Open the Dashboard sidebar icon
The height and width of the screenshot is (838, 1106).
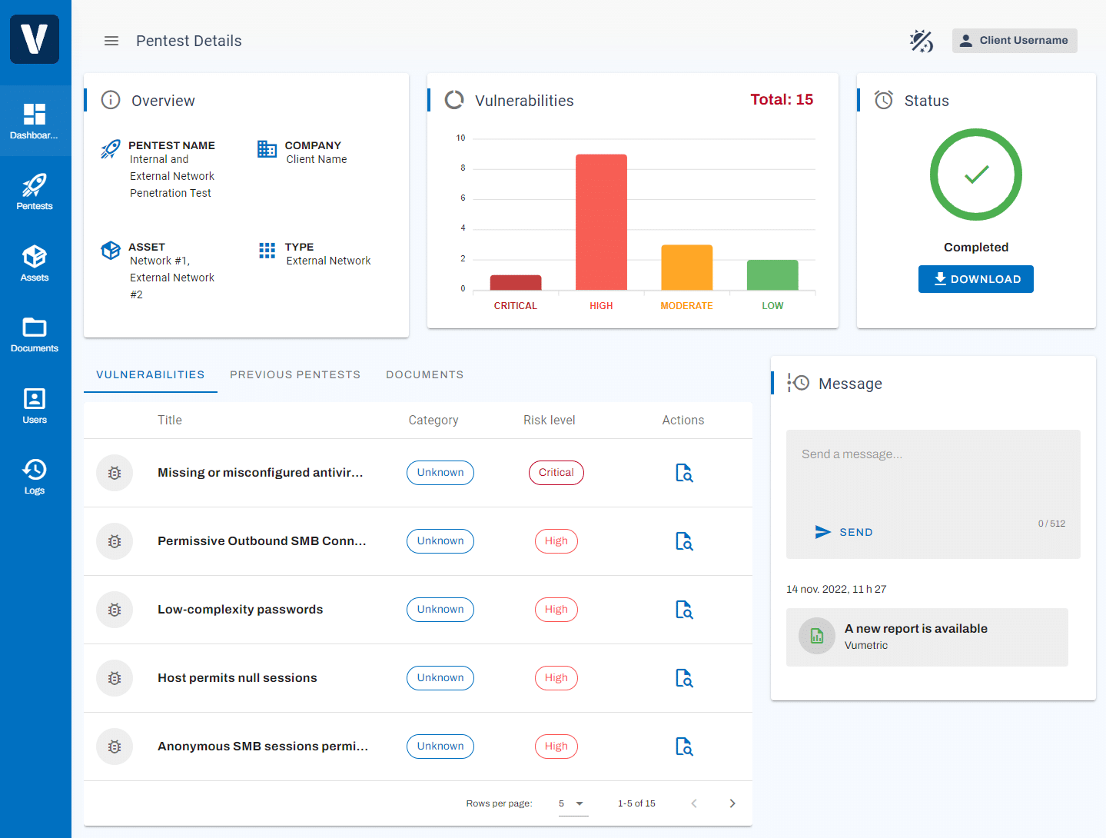[x=35, y=121]
